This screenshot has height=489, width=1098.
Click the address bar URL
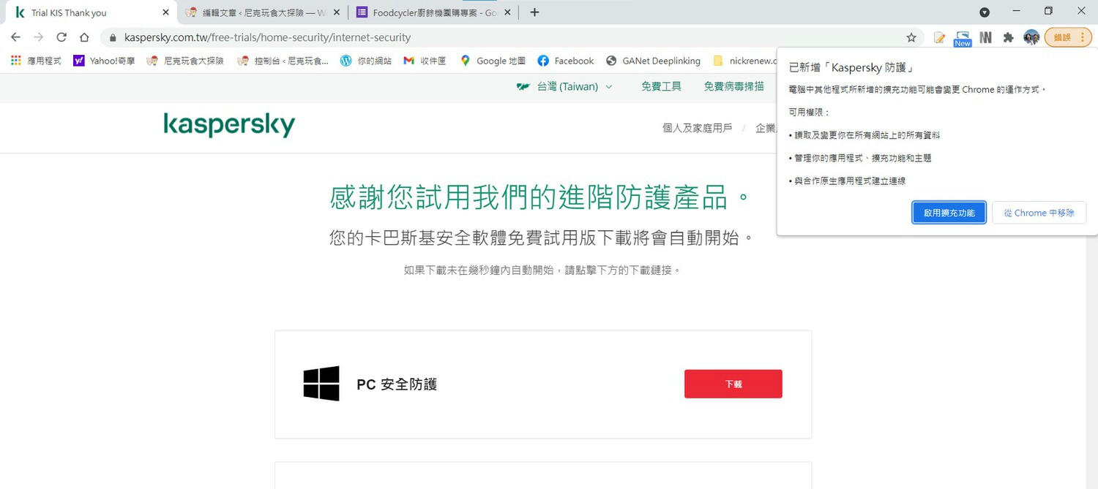click(x=267, y=37)
